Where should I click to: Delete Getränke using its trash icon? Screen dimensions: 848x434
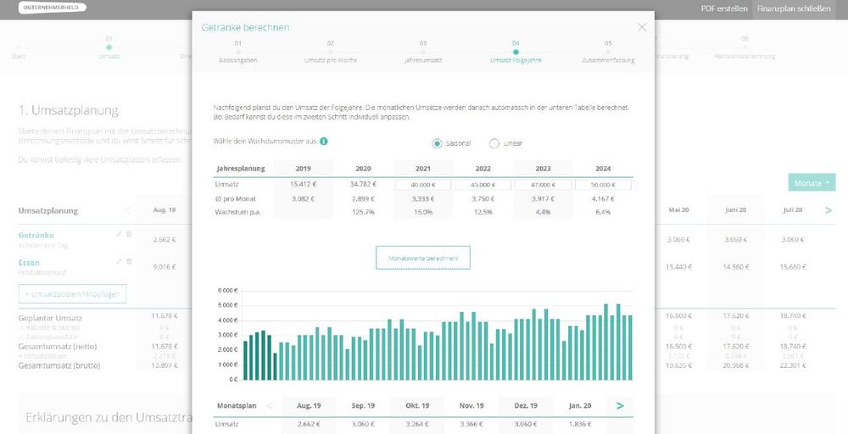pyautogui.click(x=129, y=234)
